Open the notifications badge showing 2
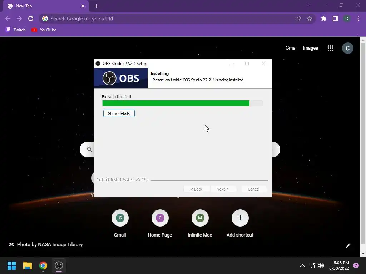The width and height of the screenshot is (366, 274). 356,265
